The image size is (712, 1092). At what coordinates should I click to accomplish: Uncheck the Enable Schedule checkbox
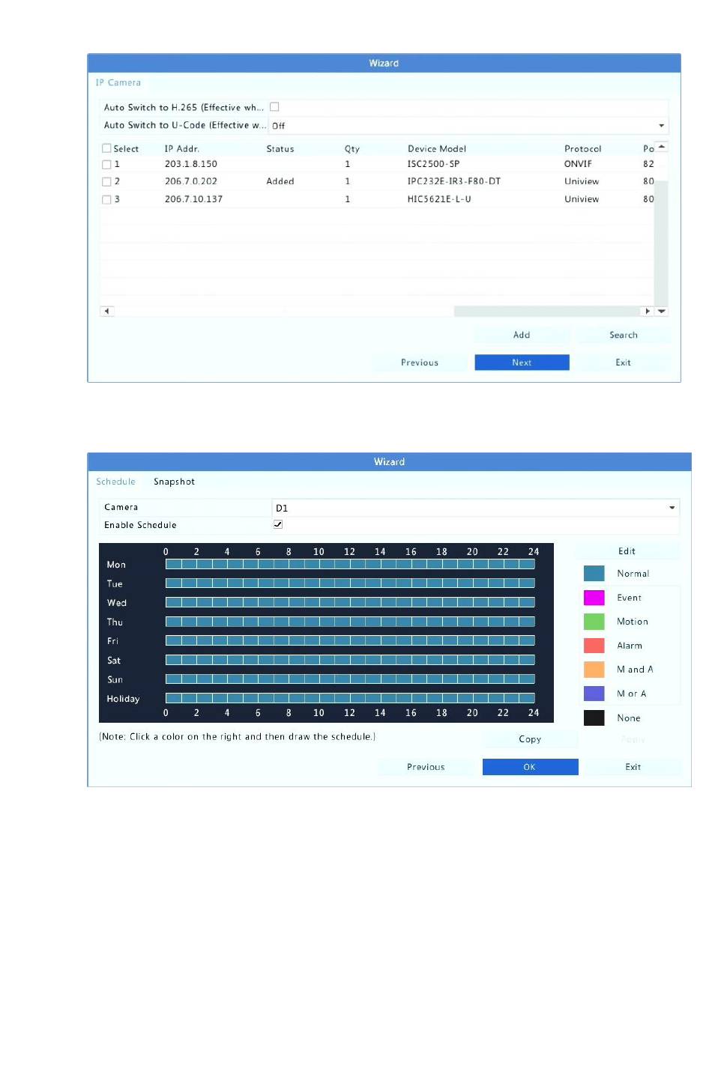coord(278,525)
